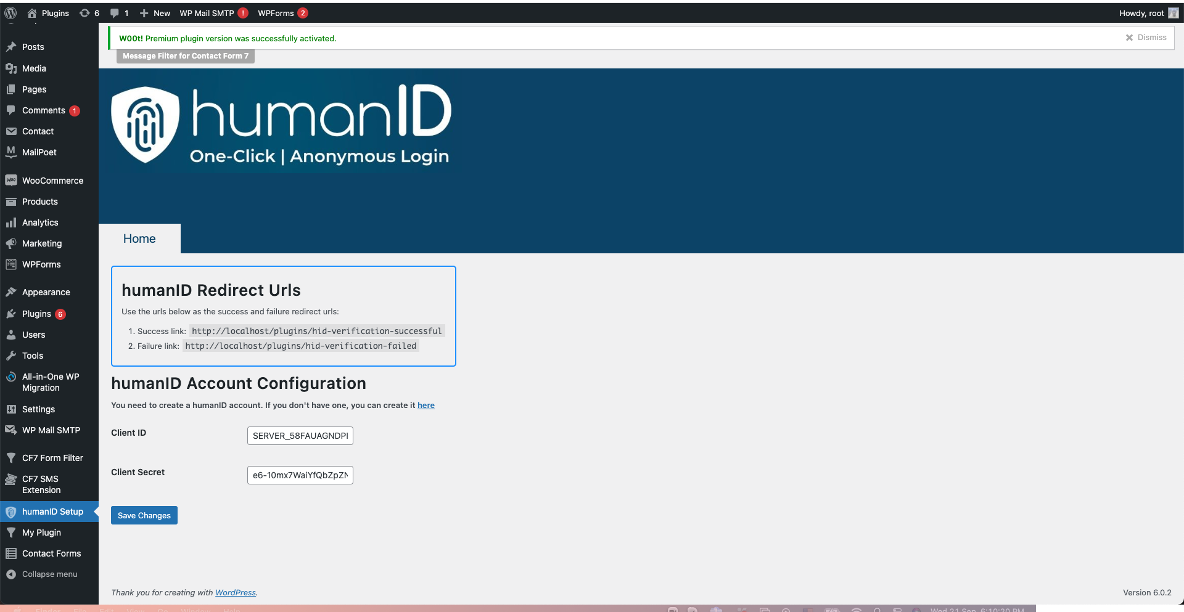Click the humanID Redirect Urls heading
Viewport: 1184px width, 612px height.
click(x=211, y=290)
